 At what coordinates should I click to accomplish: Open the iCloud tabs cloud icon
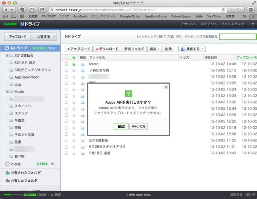point(32,10)
